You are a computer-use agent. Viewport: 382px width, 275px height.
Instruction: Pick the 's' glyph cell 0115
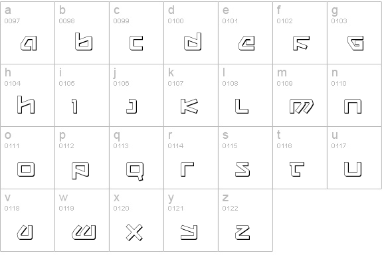point(246,157)
